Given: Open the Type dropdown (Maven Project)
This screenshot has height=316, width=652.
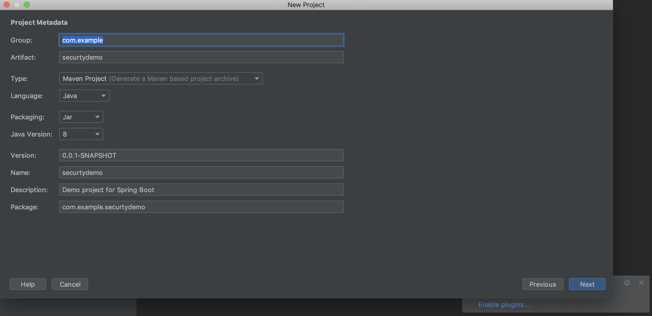Looking at the screenshot, I should coord(161,78).
